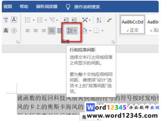The width and height of the screenshot is (161, 121).
Task: Click the enclosed character icon
Action: click(x=14, y=31)
